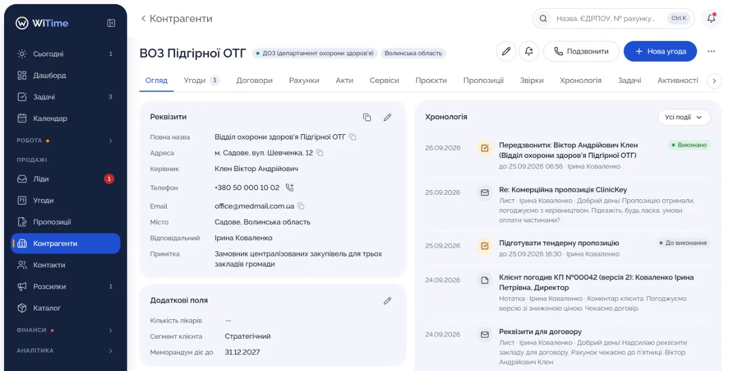Create a deal with Нова угода
Screen dimensions: 738x371
[660, 51]
